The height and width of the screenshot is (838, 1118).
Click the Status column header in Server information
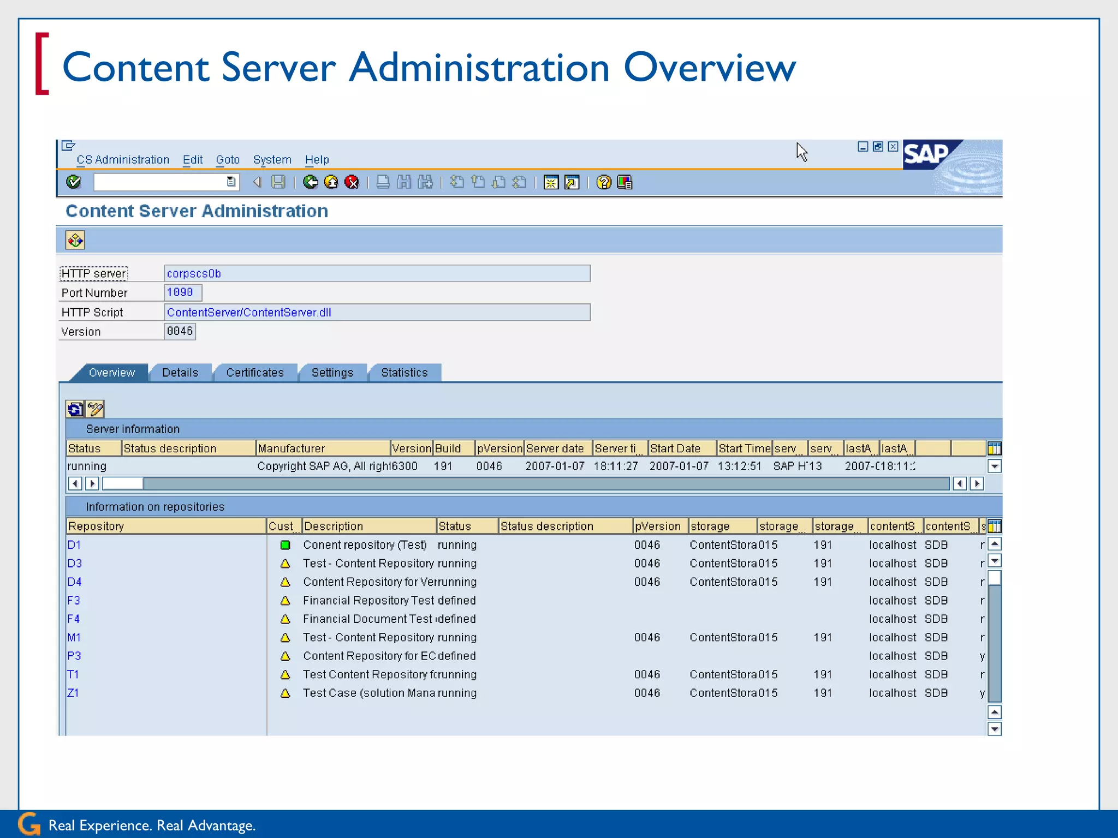click(x=93, y=448)
